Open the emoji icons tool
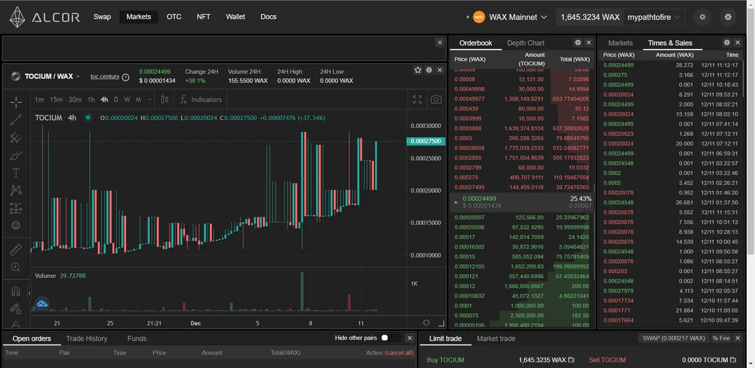The image size is (755, 368). pos(16,226)
